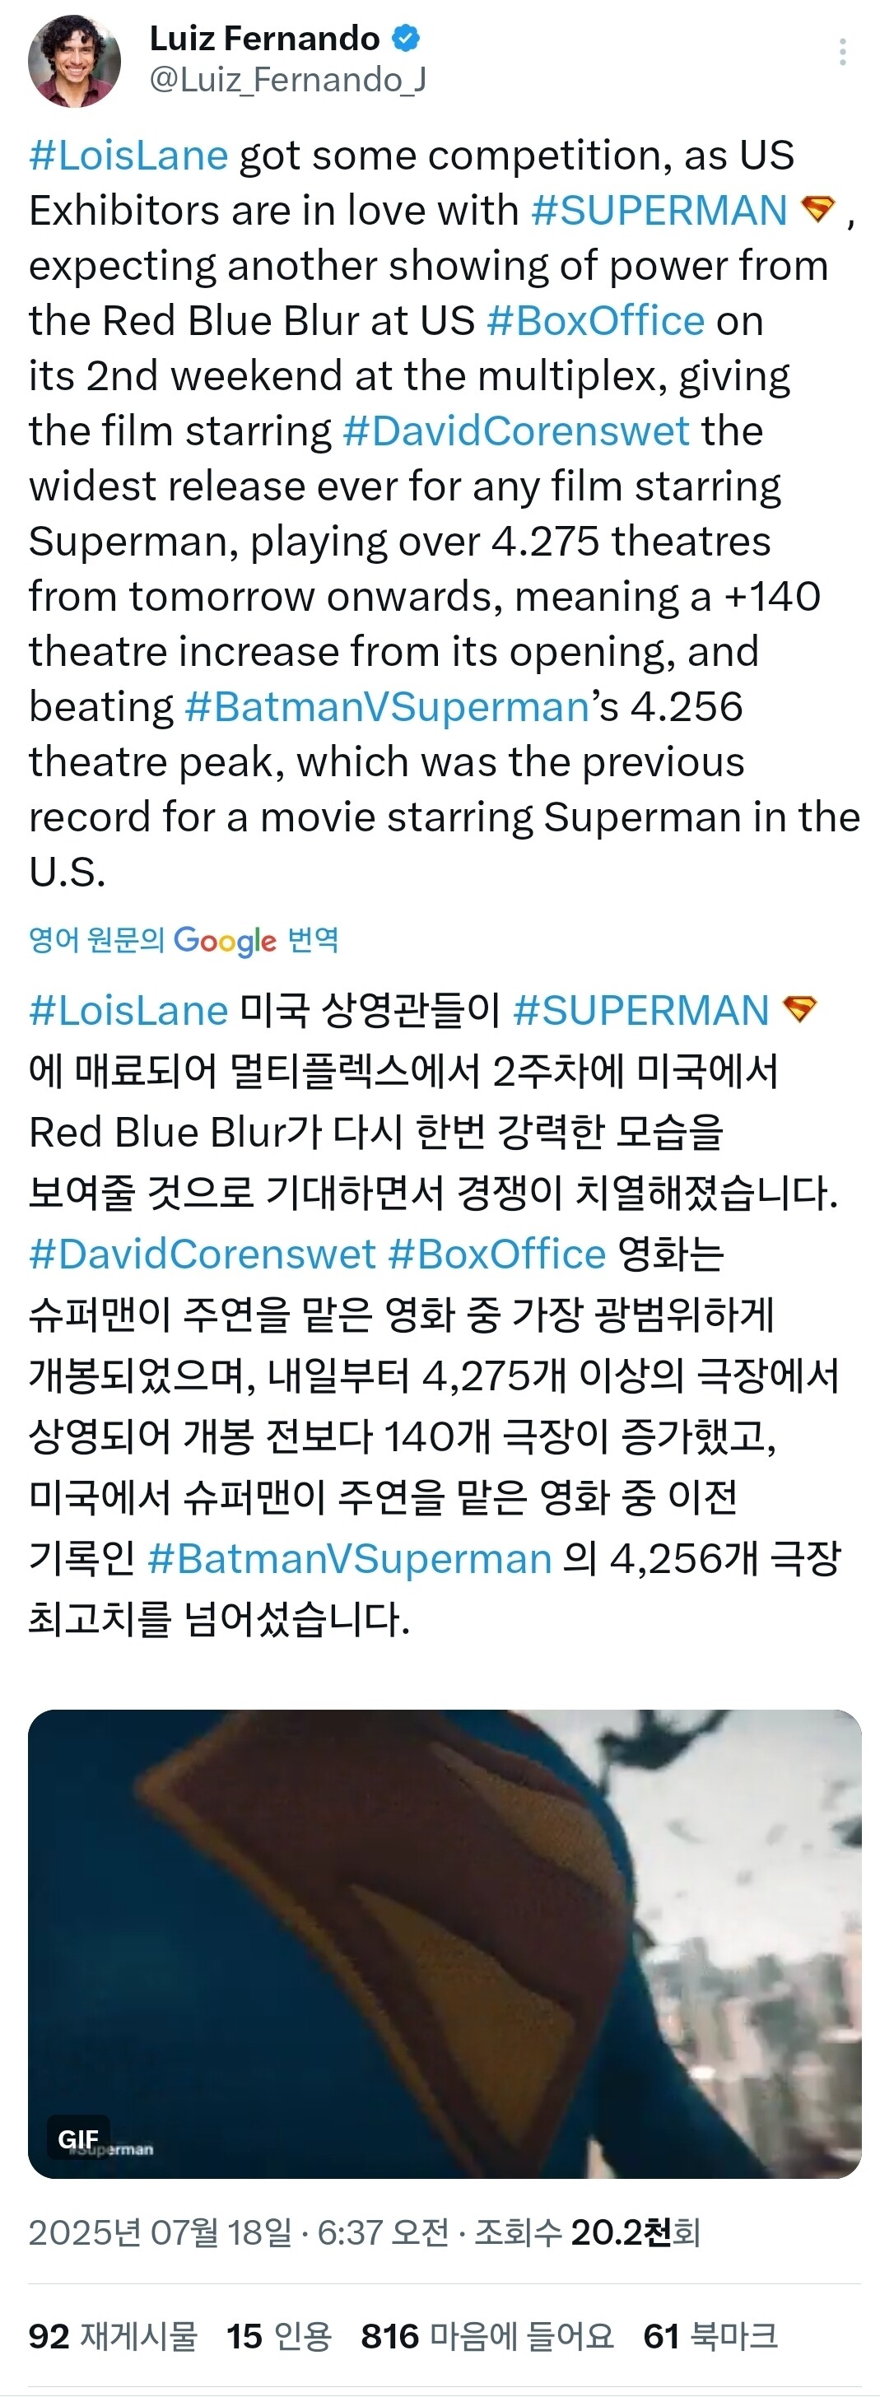The image size is (880, 2397).
Task: View the 816 likes list
Action: click(487, 2337)
